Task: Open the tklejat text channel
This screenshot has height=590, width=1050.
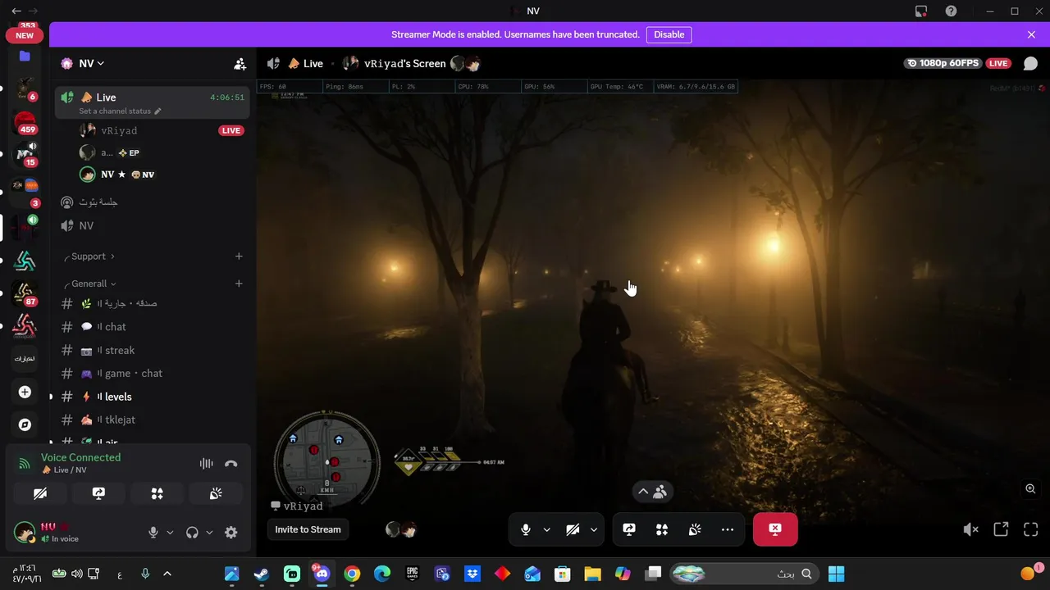Action: [x=152, y=420]
